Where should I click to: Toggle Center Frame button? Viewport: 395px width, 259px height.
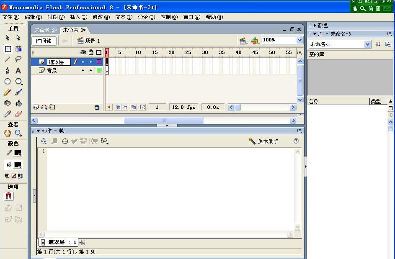(x=109, y=108)
